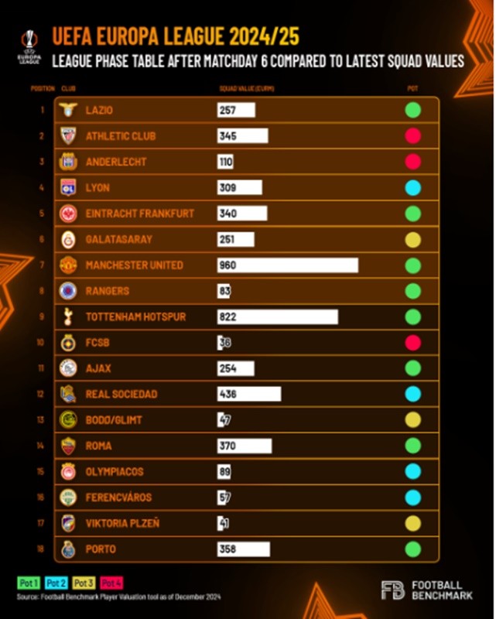The width and height of the screenshot is (496, 619).
Task: Select the Galatasaray crest icon
Action: 68,239
